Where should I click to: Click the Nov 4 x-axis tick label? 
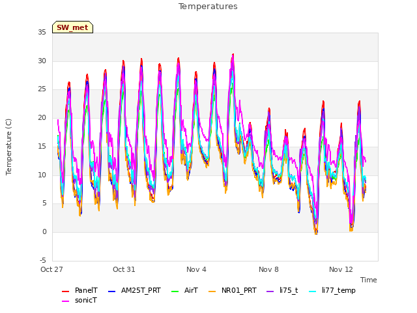pos(196,269)
